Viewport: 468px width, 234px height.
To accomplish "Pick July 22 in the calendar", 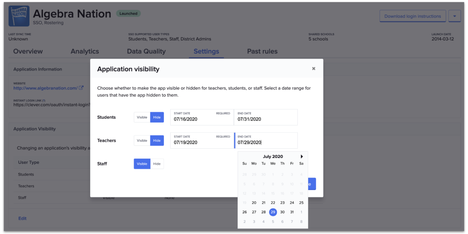I will pos(273,203).
